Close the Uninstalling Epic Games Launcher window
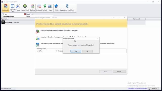This screenshot has width=162, height=91. point(125,18)
